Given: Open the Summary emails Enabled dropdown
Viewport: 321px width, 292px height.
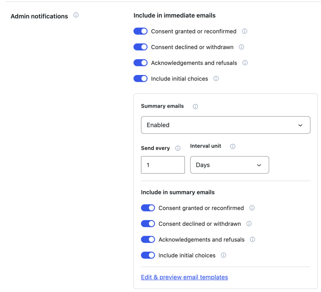Looking at the screenshot, I should coord(226,125).
